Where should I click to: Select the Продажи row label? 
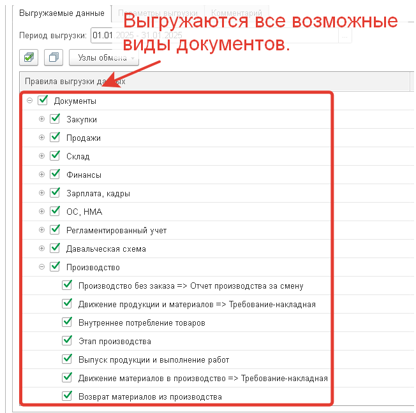tap(84, 138)
